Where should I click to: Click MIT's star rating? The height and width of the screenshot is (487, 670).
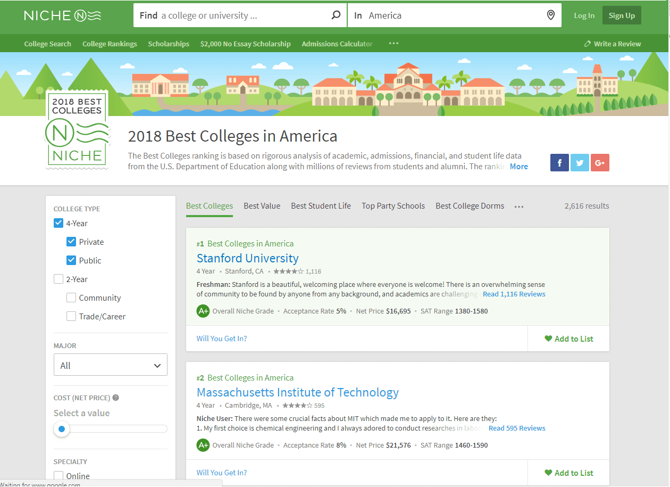tap(297, 406)
